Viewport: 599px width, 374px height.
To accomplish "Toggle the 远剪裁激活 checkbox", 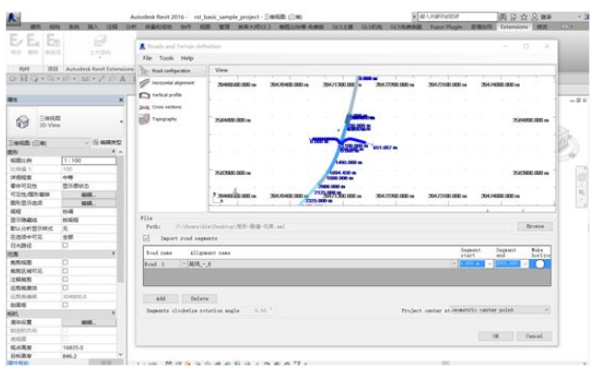I will (66, 288).
